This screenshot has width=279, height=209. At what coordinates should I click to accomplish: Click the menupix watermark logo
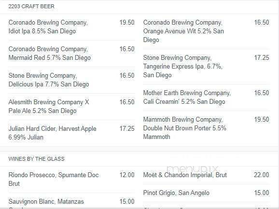(192, 168)
